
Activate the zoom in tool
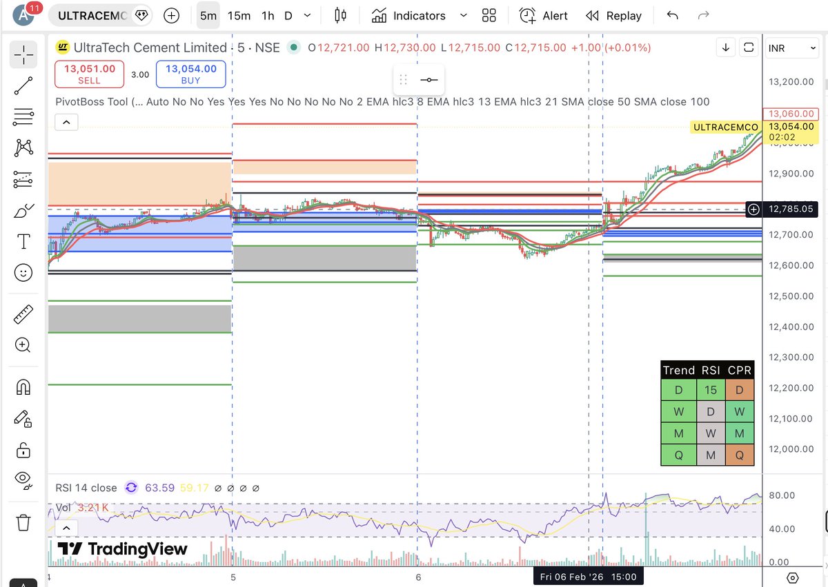[x=23, y=345]
